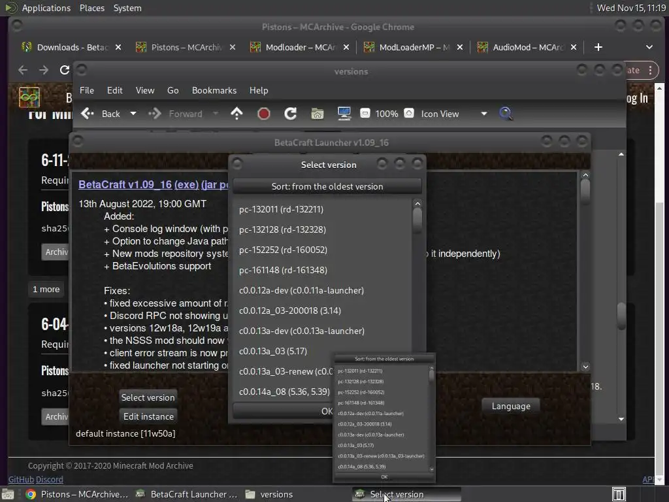Select version pc-132128 (rd-132328)

(323, 229)
